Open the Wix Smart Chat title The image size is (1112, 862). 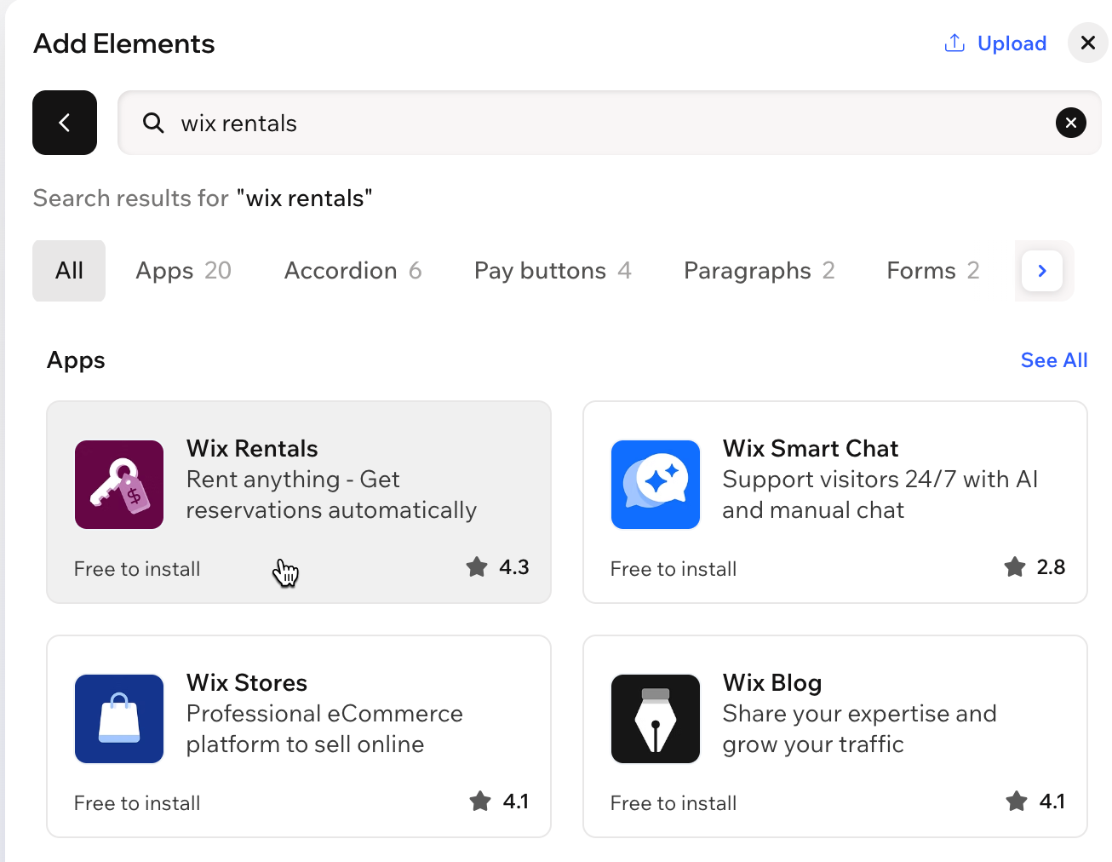811,449
